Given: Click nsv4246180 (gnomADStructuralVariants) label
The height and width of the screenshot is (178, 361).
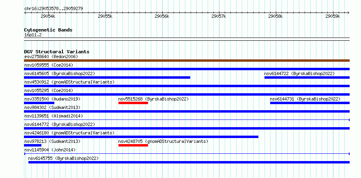Looking at the screenshot, I should click(69, 133).
